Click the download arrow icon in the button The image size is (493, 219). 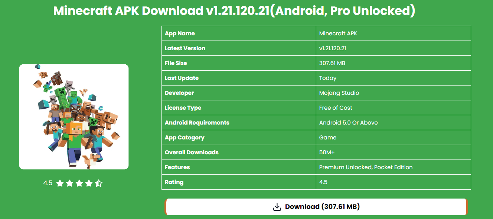pyautogui.click(x=277, y=207)
